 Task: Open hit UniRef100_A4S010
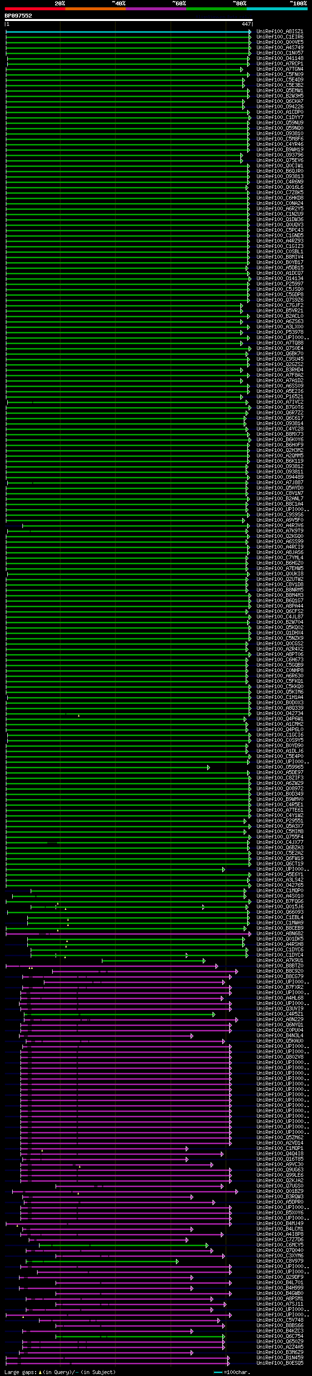tap(280, 896)
